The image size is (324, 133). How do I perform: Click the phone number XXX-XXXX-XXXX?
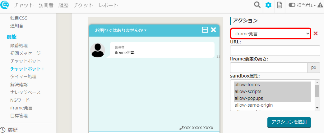point(196,128)
